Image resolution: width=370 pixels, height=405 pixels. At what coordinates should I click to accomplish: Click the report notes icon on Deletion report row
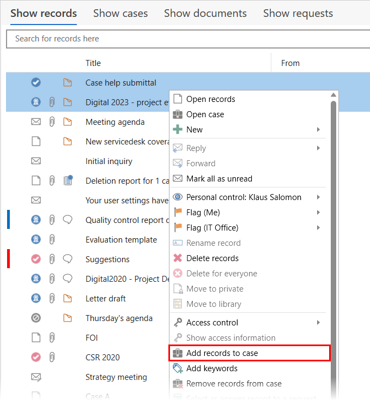coord(68,180)
